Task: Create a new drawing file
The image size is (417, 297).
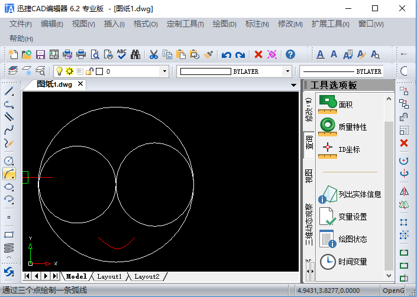Action: pos(13,54)
